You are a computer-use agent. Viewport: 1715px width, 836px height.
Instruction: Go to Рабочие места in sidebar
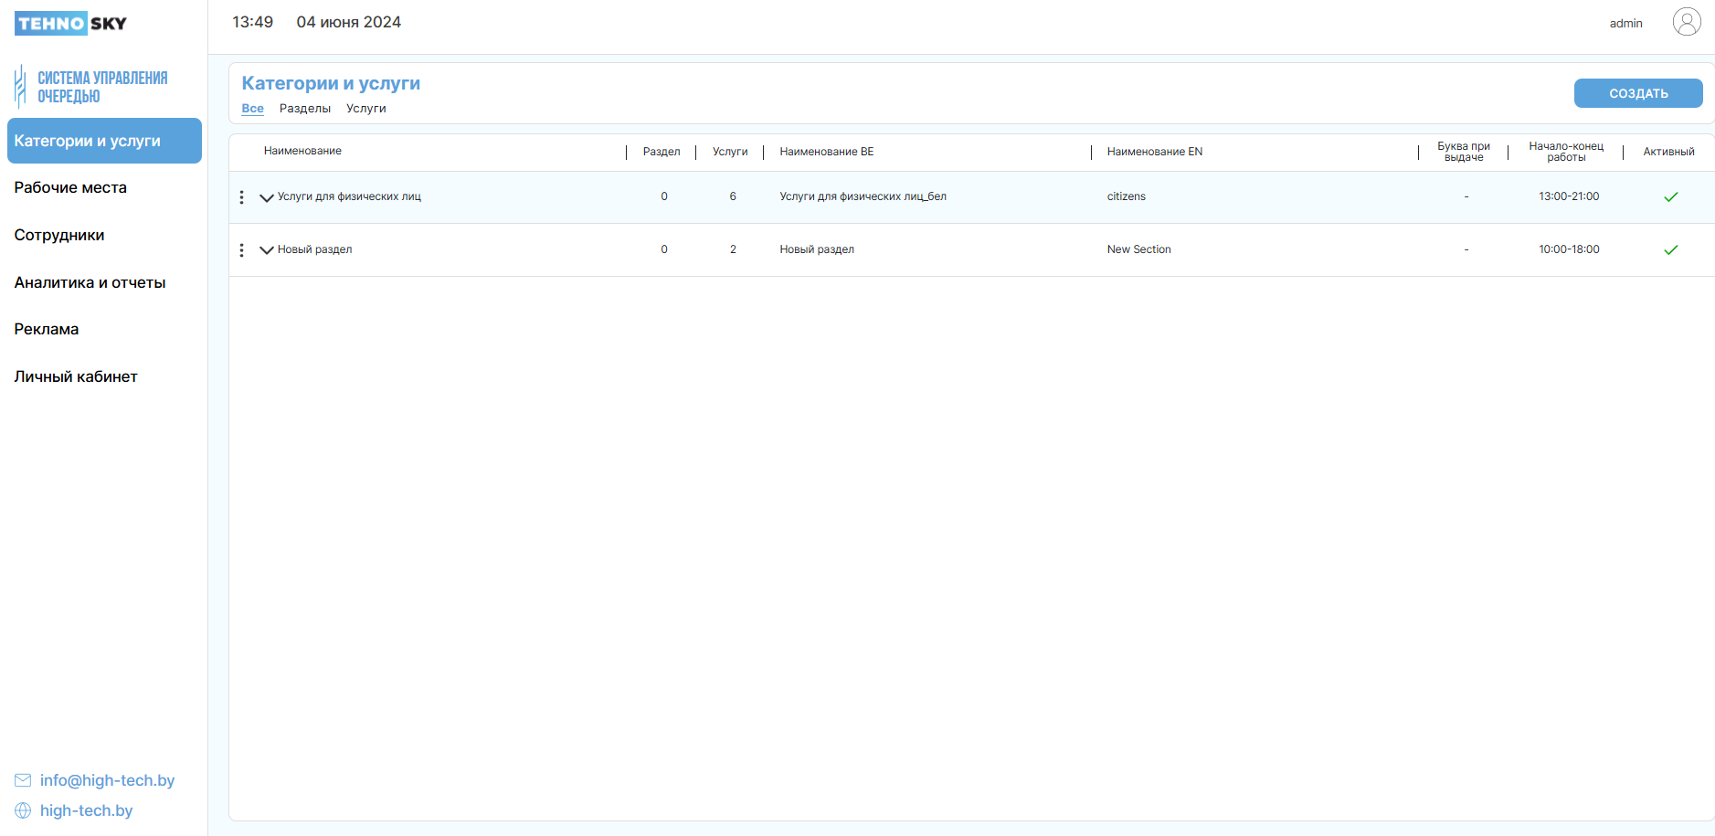coord(70,188)
